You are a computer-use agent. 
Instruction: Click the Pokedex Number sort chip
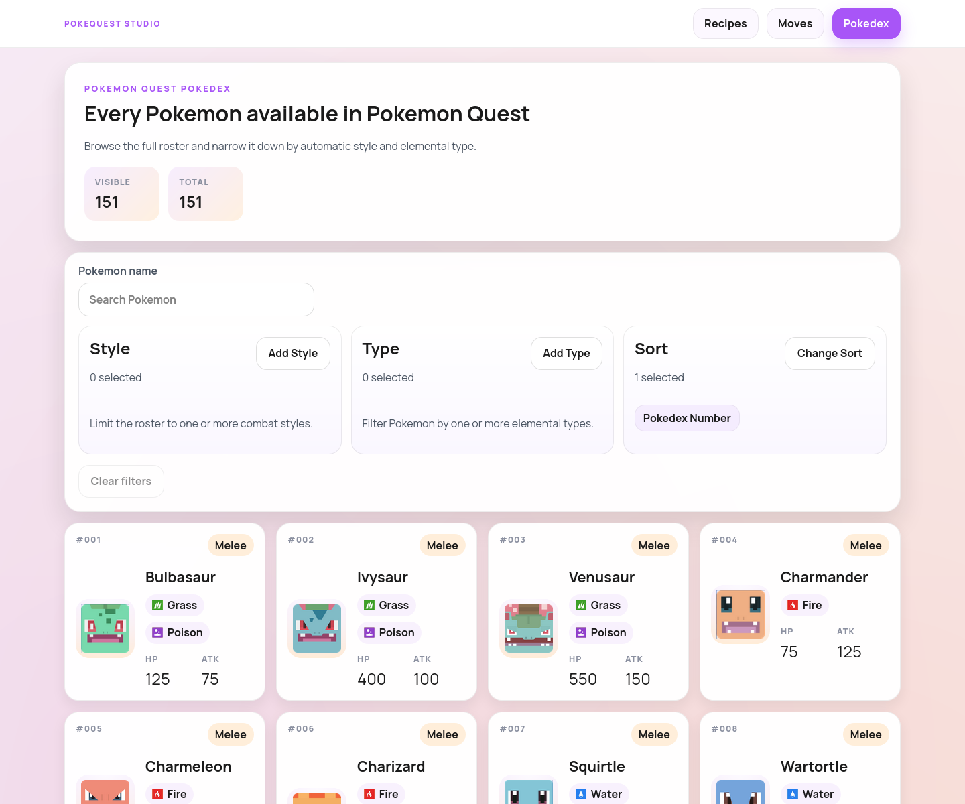pos(687,418)
